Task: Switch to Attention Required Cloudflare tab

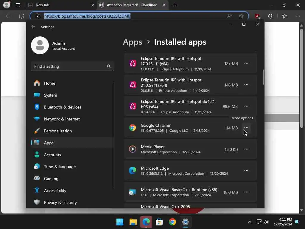Action: tap(133, 5)
